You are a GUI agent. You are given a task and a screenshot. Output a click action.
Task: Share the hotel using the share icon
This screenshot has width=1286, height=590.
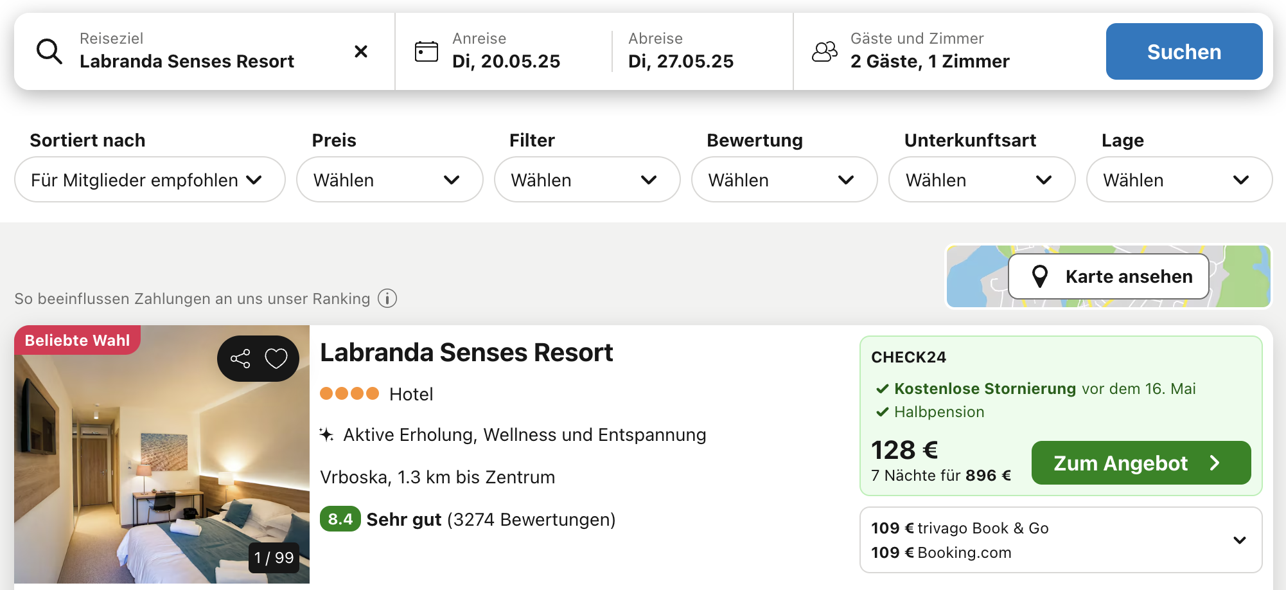(x=240, y=359)
